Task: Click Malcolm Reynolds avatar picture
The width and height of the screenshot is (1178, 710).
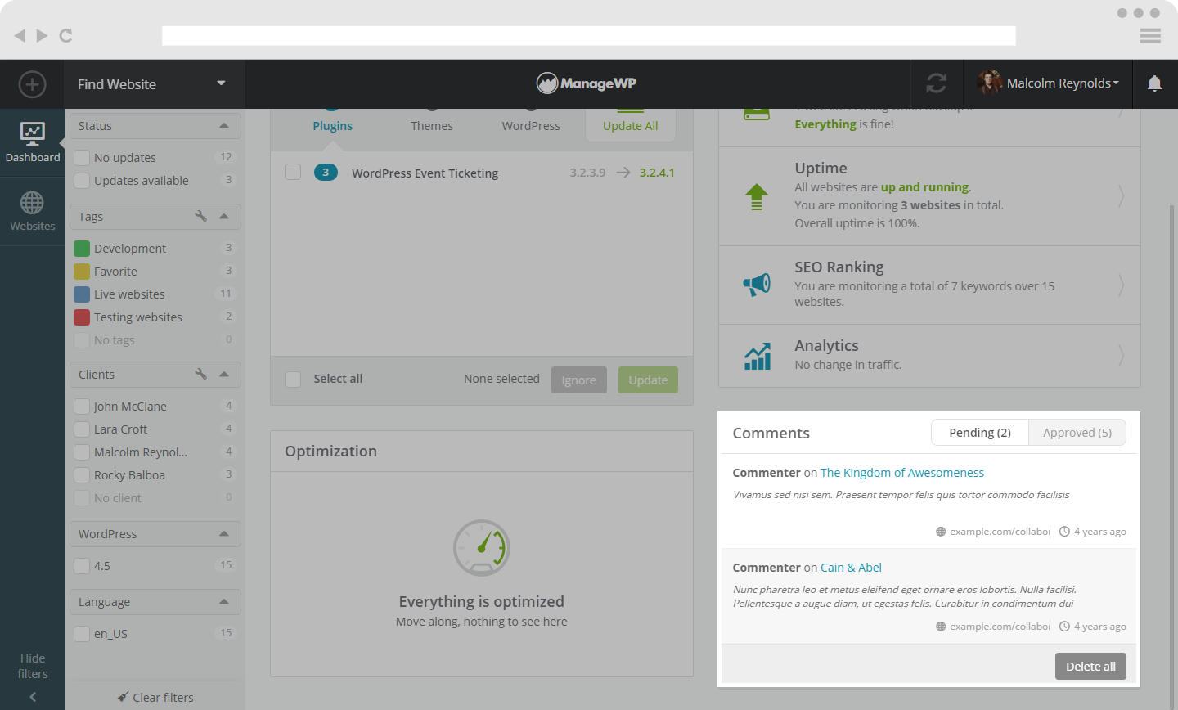Action: coord(989,83)
